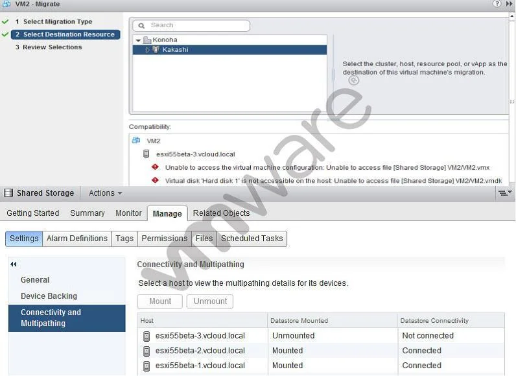Select host row esxi55beta-3.vcloud.local in table
Viewport: 516px width, 376px height.
point(321,336)
